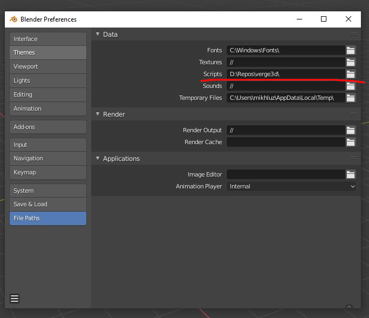This screenshot has width=369, height=318.
Task: Edit the Textures path field
Action: coord(286,63)
